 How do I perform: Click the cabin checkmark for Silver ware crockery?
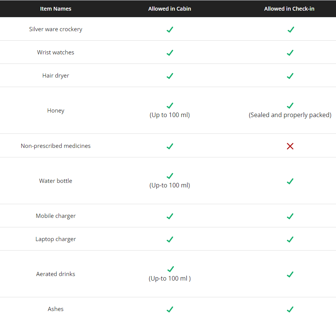click(170, 30)
